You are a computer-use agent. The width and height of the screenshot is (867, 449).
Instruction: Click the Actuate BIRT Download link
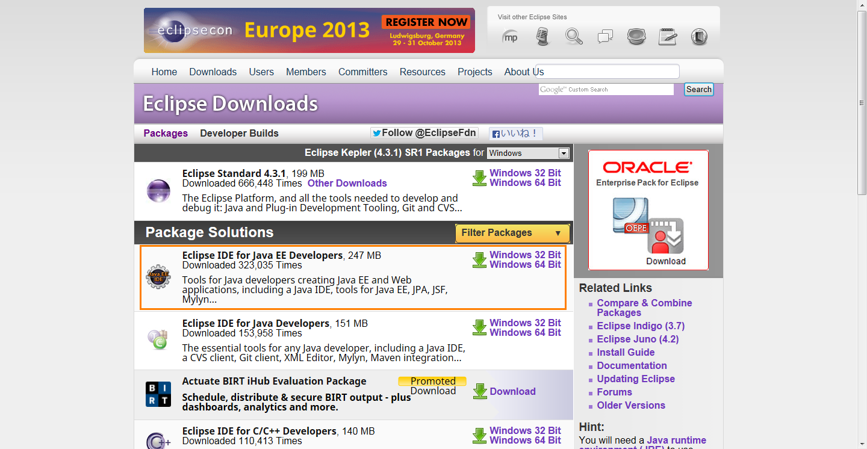tap(512, 391)
